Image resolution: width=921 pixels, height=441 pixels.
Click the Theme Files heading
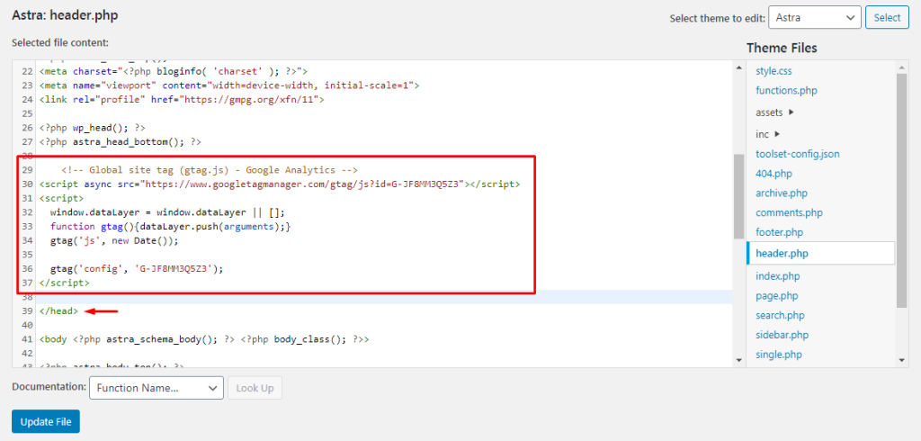click(782, 48)
